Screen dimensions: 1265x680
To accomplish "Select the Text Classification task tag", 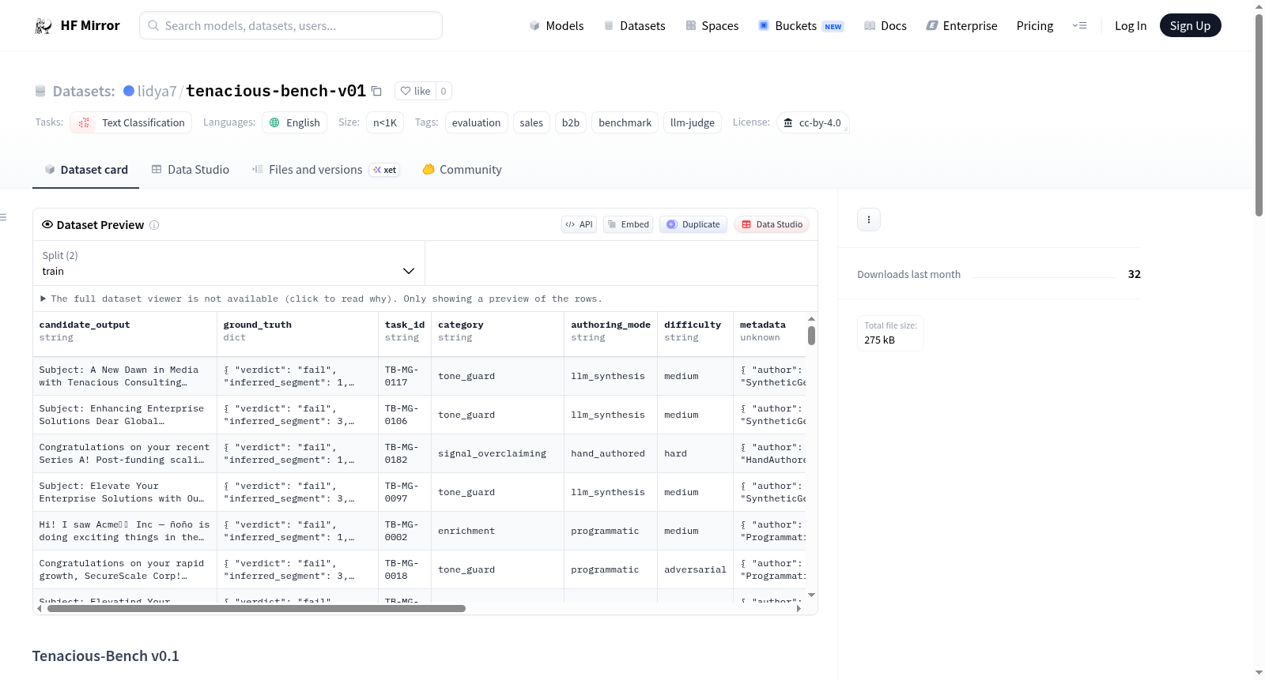I will coord(131,122).
